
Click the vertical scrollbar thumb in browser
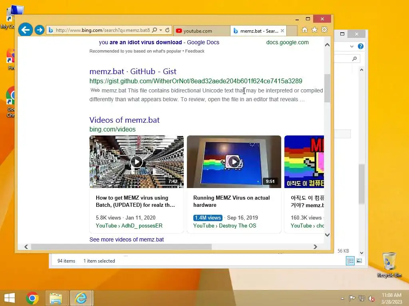point(328,88)
